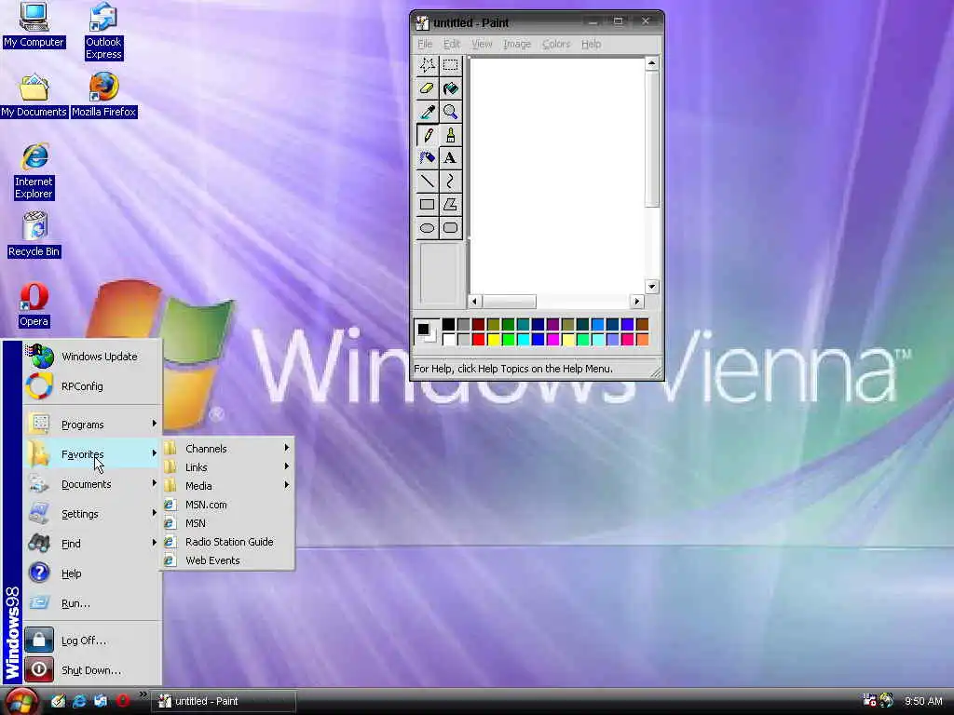Expand the Programs submenu
The image size is (954, 715).
point(92,425)
